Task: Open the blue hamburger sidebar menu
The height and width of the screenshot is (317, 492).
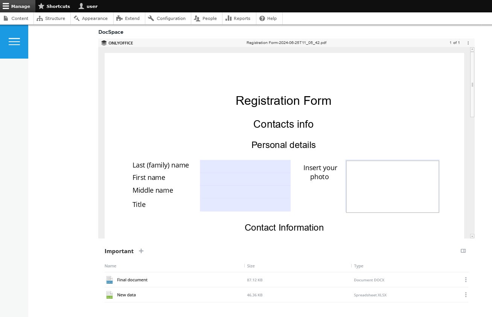Action: (x=14, y=41)
